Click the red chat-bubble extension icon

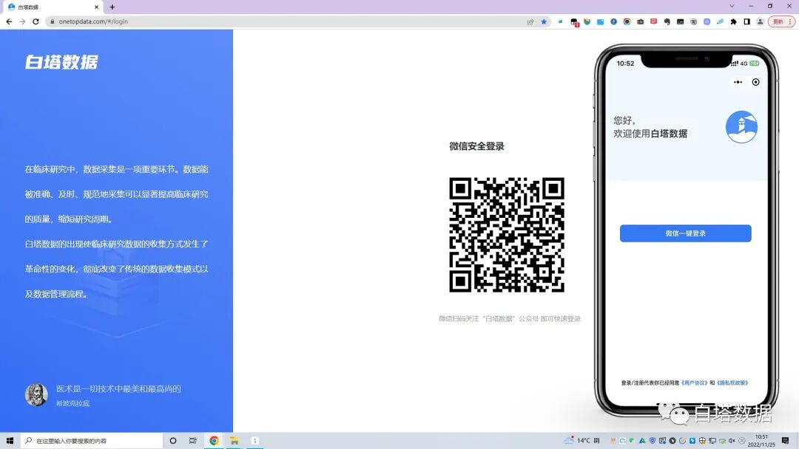point(654,21)
